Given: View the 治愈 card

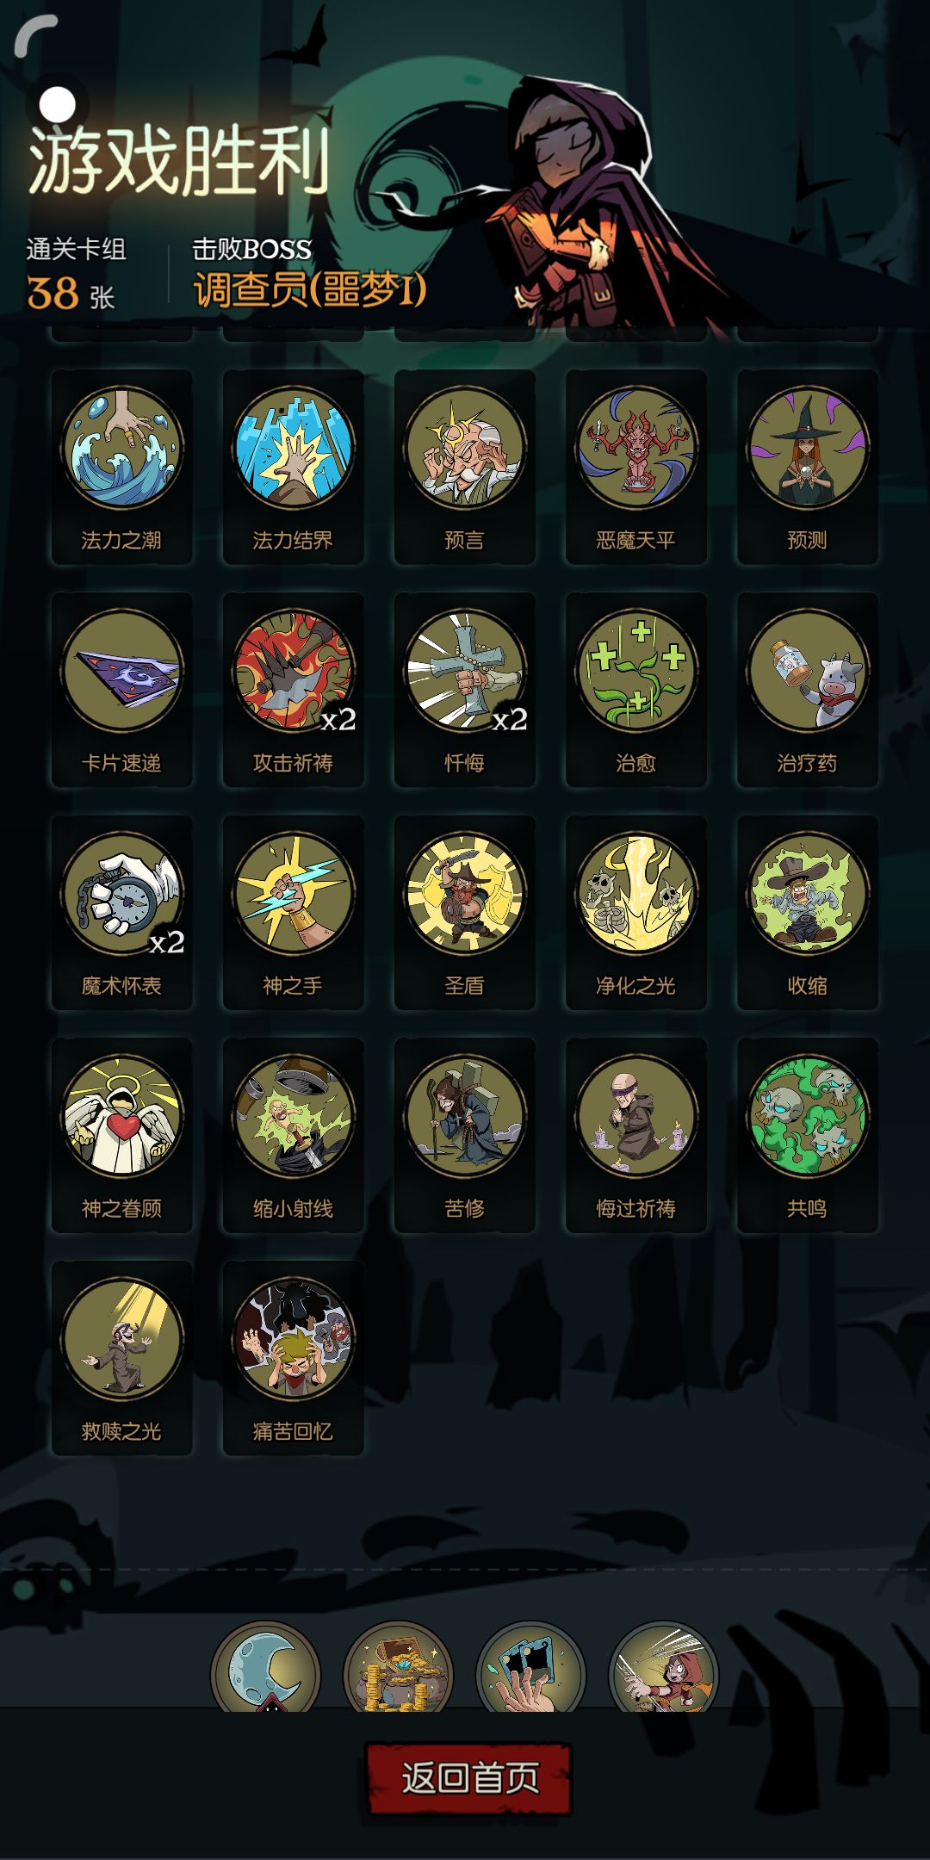Looking at the screenshot, I should tap(636, 690).
